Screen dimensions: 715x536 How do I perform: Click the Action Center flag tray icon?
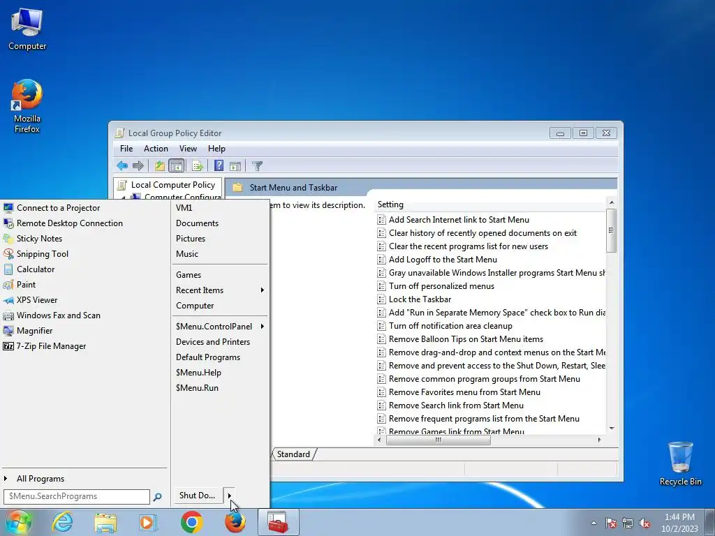pos(611,523)
